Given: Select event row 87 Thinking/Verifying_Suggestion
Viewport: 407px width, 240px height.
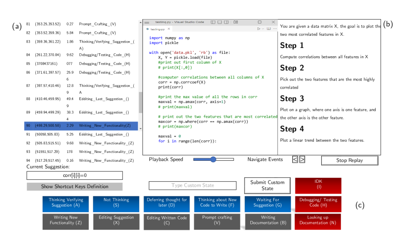Looking at the screenshot, I should [x=81, y=88].
